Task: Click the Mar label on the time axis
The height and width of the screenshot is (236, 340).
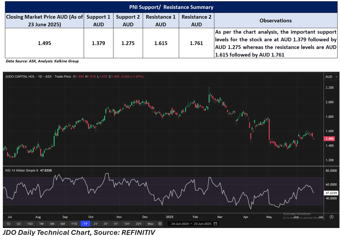Action: (220, 217)
